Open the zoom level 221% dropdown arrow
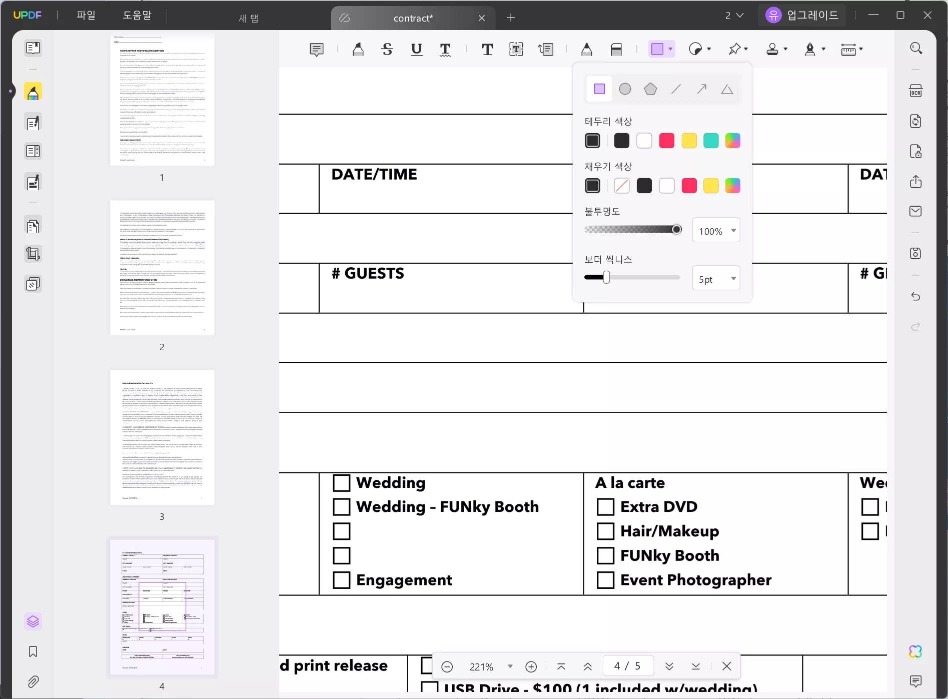Screen dimensions: 948x699 510,666
